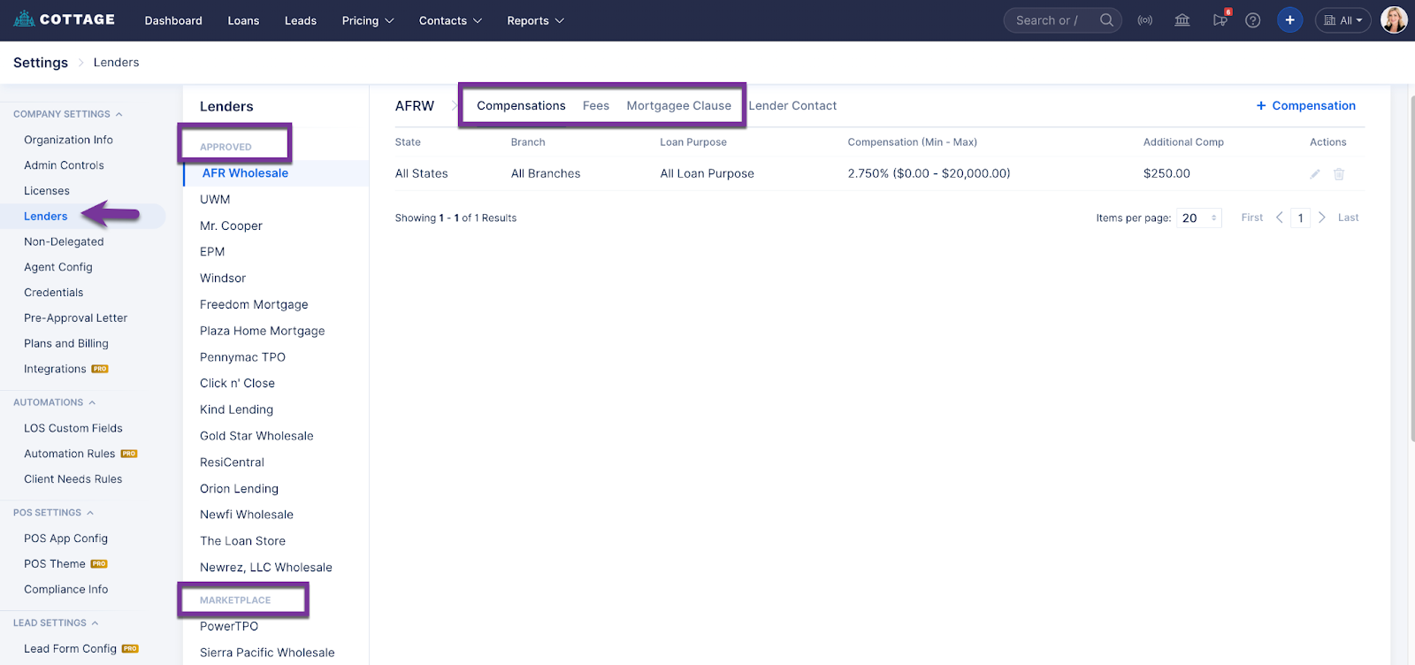The image size is (1415, 665).
Task: Collapse the POS Settings section
Action: point(53,513)
